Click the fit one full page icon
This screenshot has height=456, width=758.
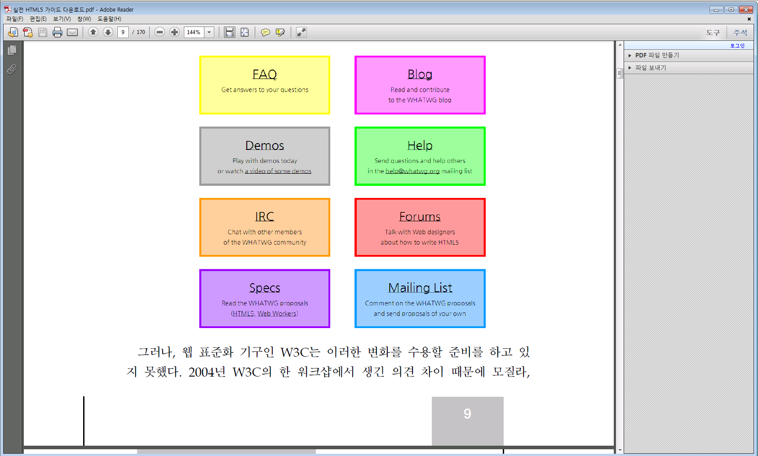tap(244, 32)
